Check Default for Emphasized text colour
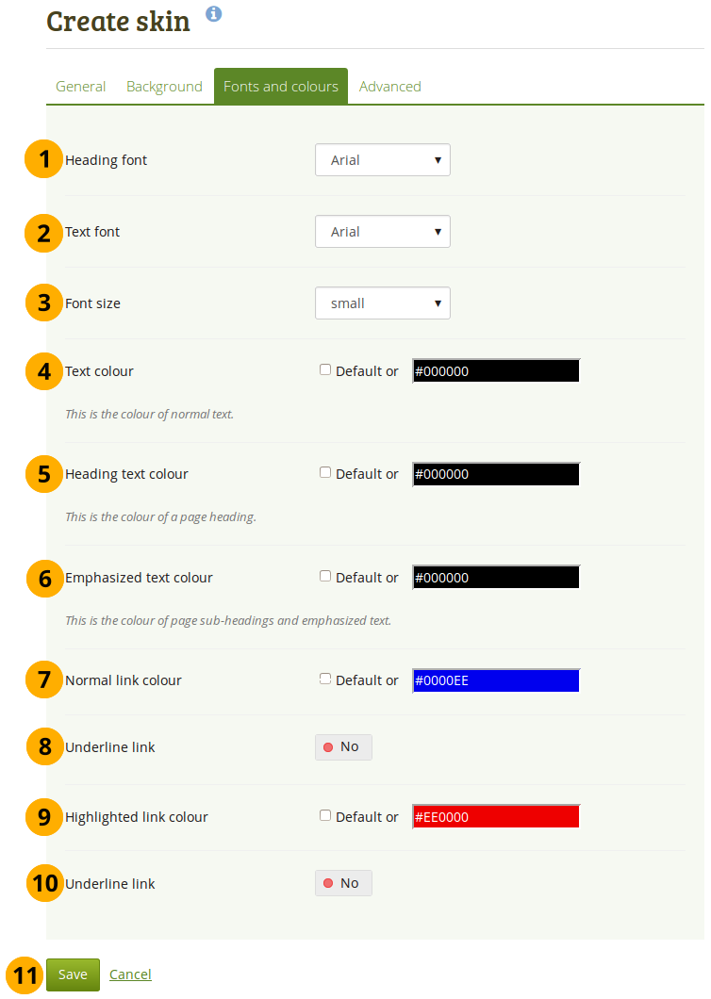This screenshot has width=711, height=999. coord(325,576)
